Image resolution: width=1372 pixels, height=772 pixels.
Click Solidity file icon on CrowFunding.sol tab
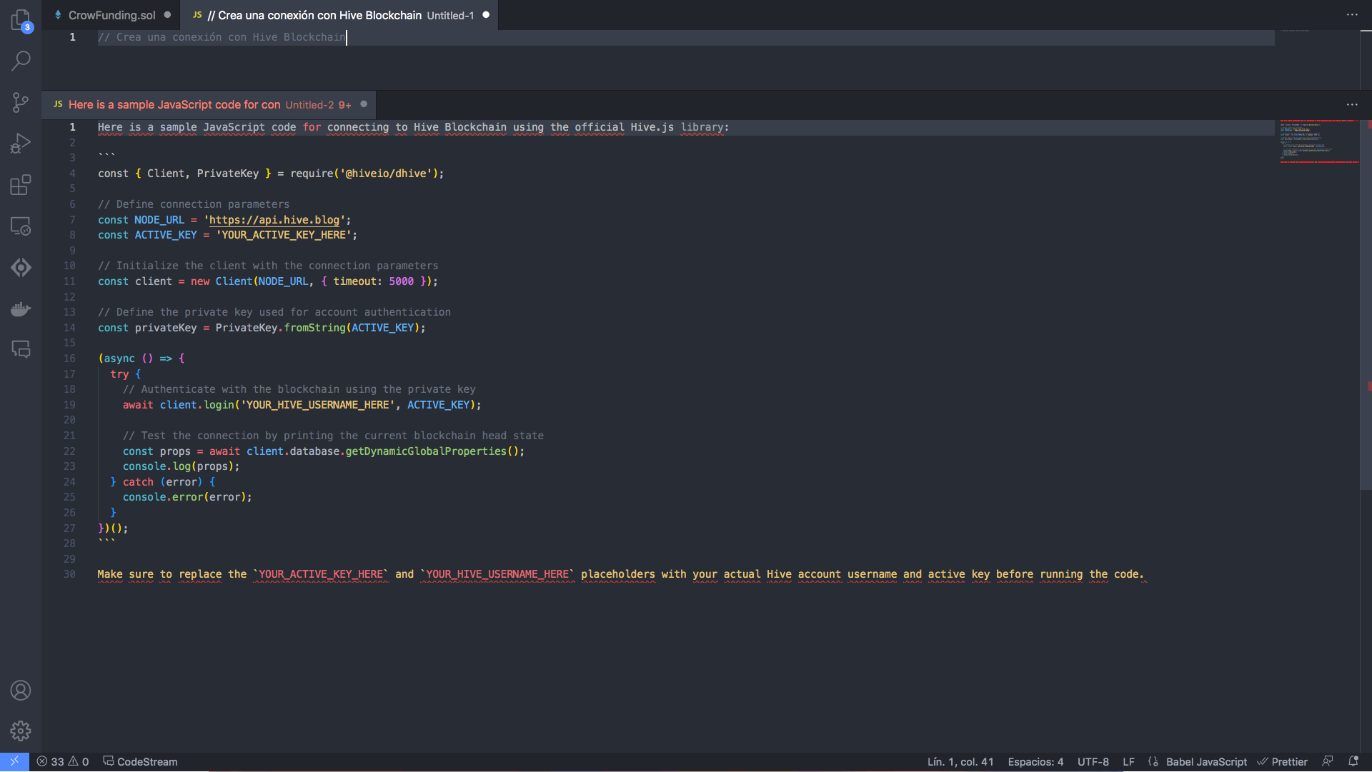click(58, 15)
